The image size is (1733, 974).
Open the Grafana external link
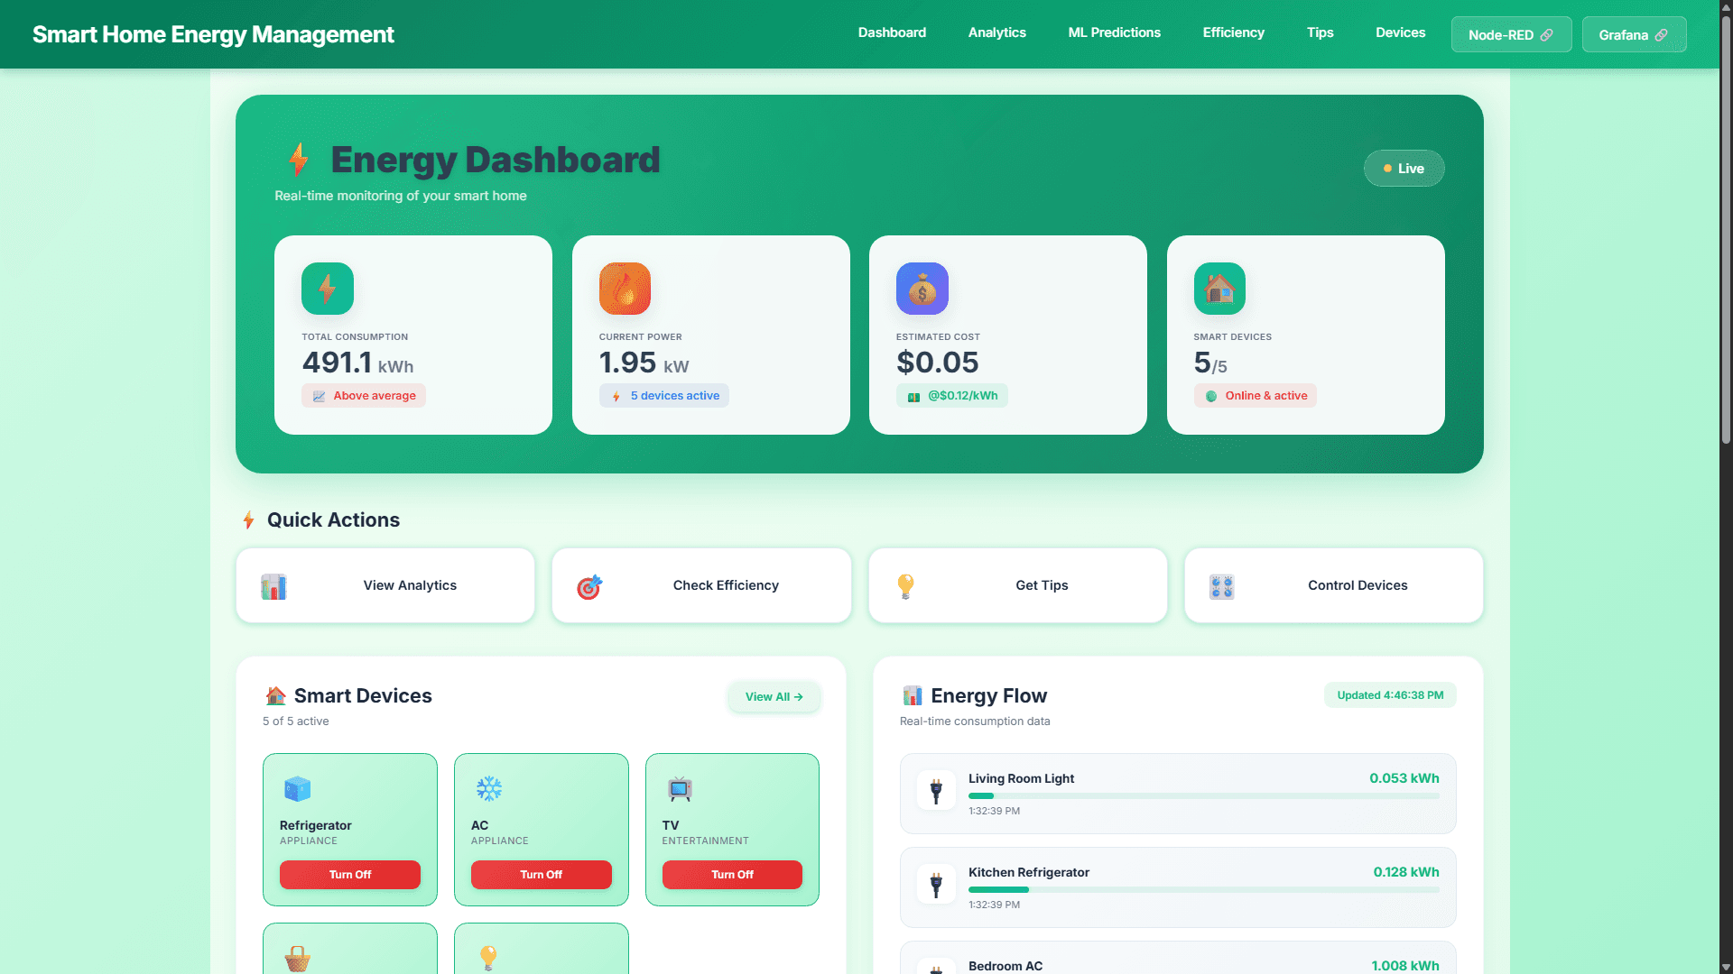pyautogui.click(x=1634, y=34)
